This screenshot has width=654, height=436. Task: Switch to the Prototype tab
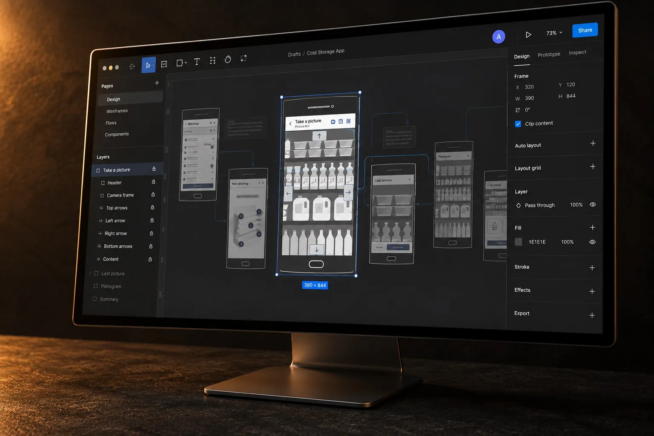(x=549, y=54)
